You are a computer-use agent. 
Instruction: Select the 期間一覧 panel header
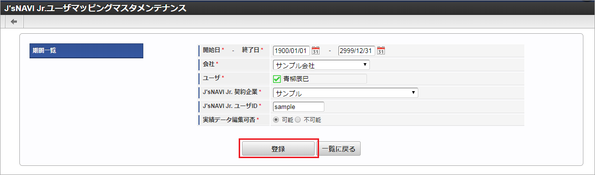pos(86,51)
